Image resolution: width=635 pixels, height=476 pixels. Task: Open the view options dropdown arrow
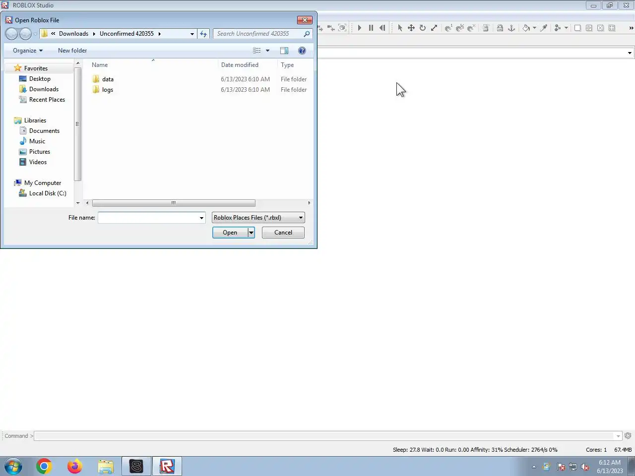(267, 51)
